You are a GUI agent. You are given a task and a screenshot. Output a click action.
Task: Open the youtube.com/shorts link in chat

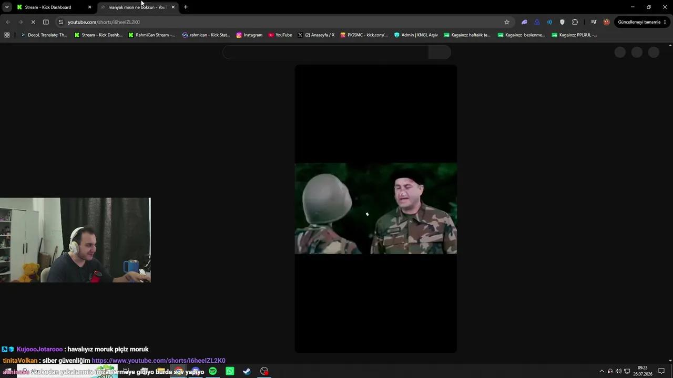click(x=158, y=361)
